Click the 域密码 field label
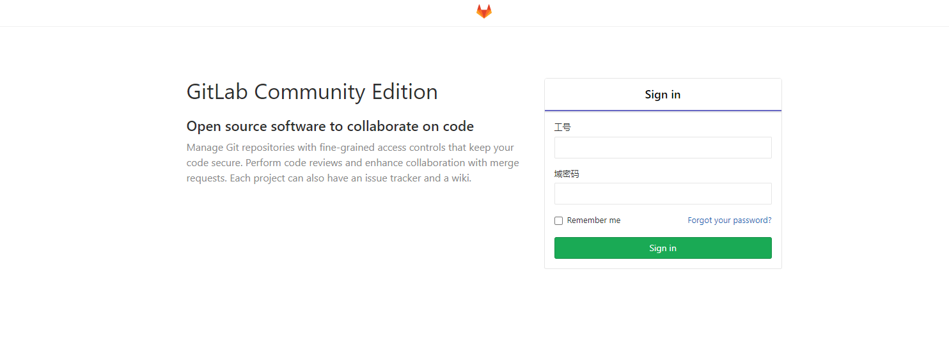Viewport: 949px width, 347px height. (x=567, y=174)
